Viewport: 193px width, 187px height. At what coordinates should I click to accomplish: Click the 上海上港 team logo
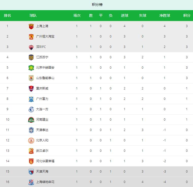pyautogui.click(x=31, y=26)
